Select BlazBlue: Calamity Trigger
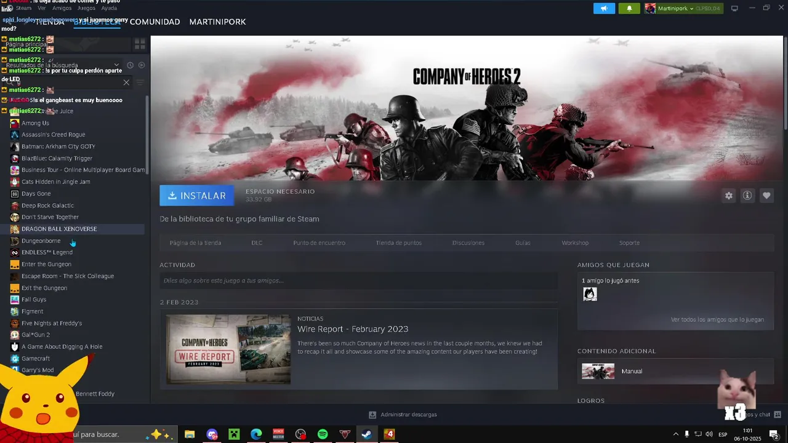The image size is (788, 443). coord(57,158)
